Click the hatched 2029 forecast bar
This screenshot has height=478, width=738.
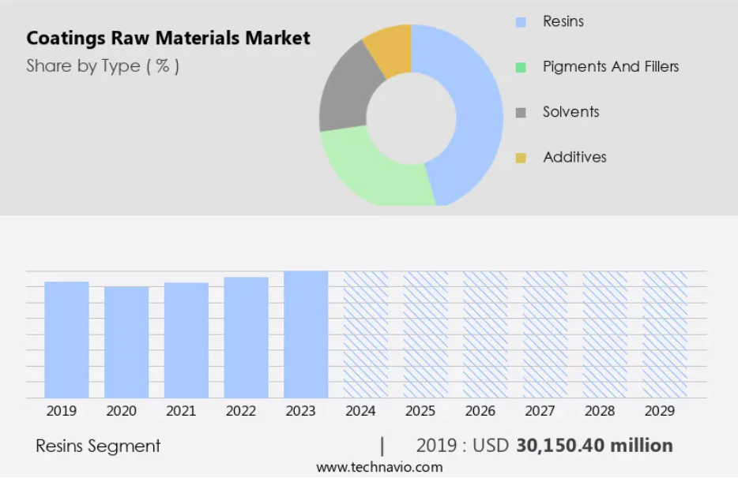[665, 334]
